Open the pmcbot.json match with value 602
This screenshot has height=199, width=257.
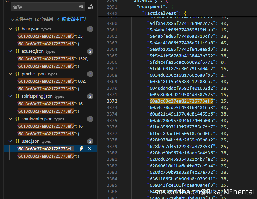(x=51, y=81)
